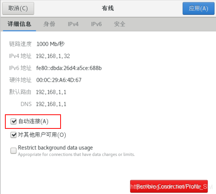Cancel the wired connection dialog
216x194 pixels.
18,8
